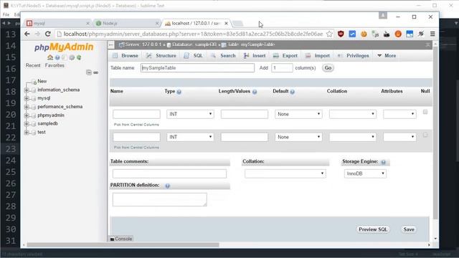The height and width of the screenshot is (258, 459).
Task: Click the Type help question-mark icon
Action: tap(179, 92)
